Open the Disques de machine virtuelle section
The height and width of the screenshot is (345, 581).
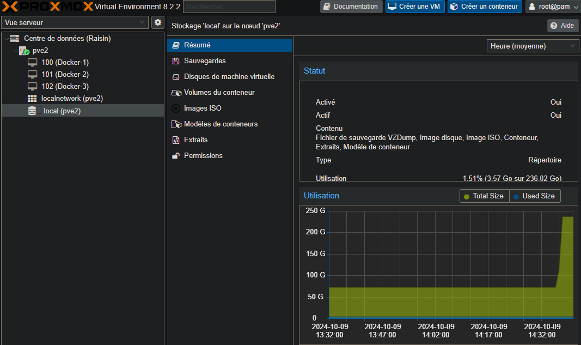click(229, 77)
